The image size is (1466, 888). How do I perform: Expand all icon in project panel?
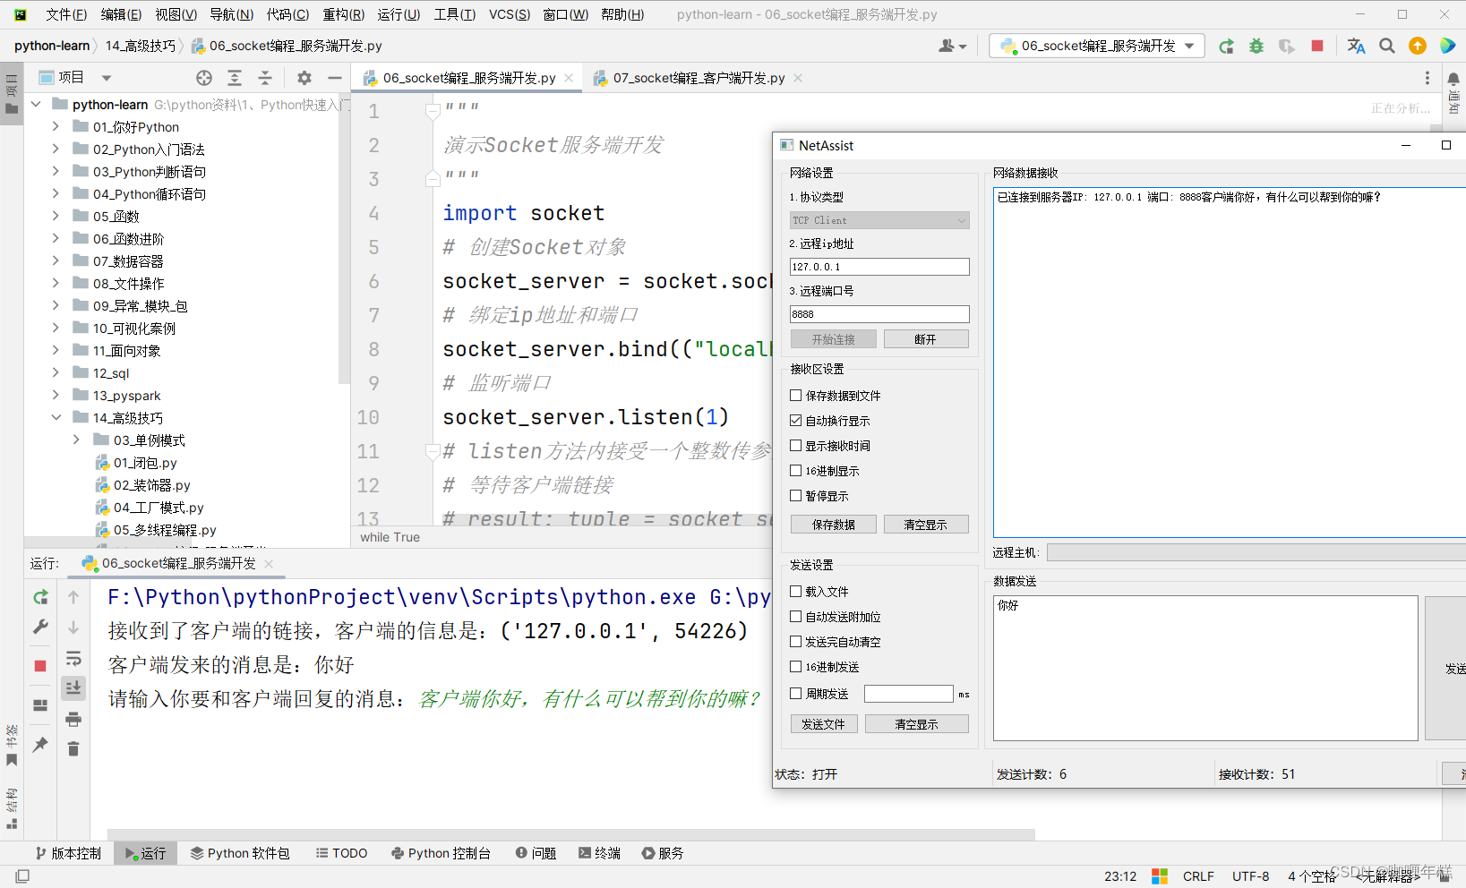pyautogui.click(x=235, y=78)
